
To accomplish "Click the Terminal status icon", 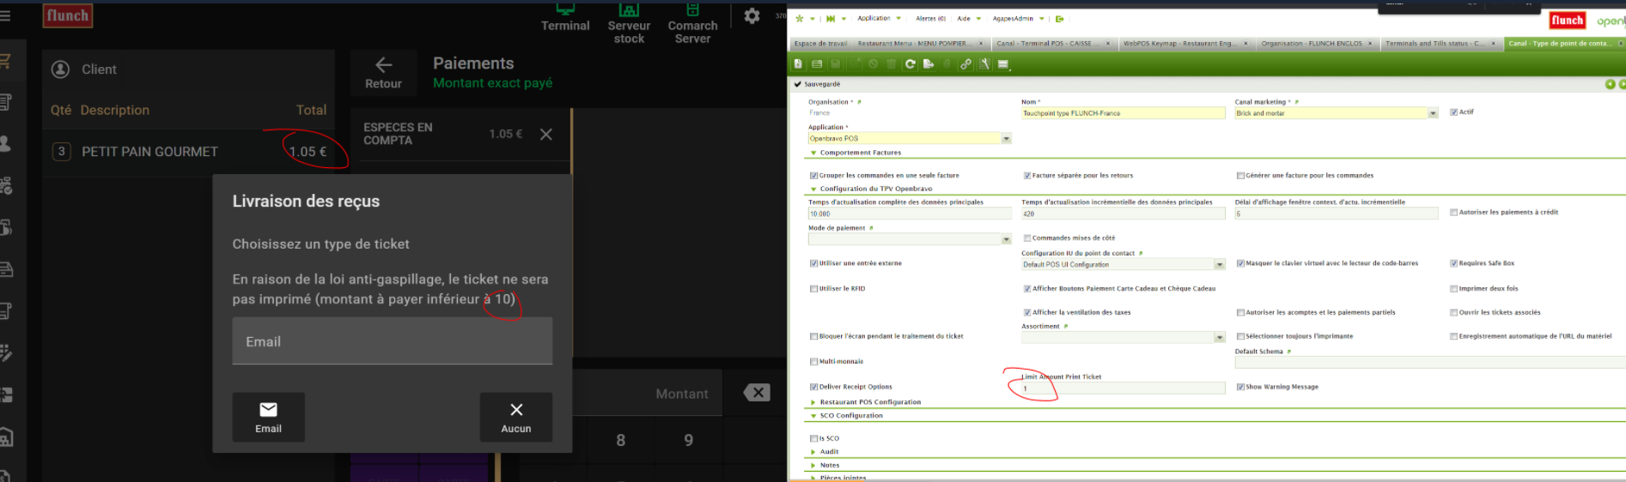I will (x=565, y=9).
